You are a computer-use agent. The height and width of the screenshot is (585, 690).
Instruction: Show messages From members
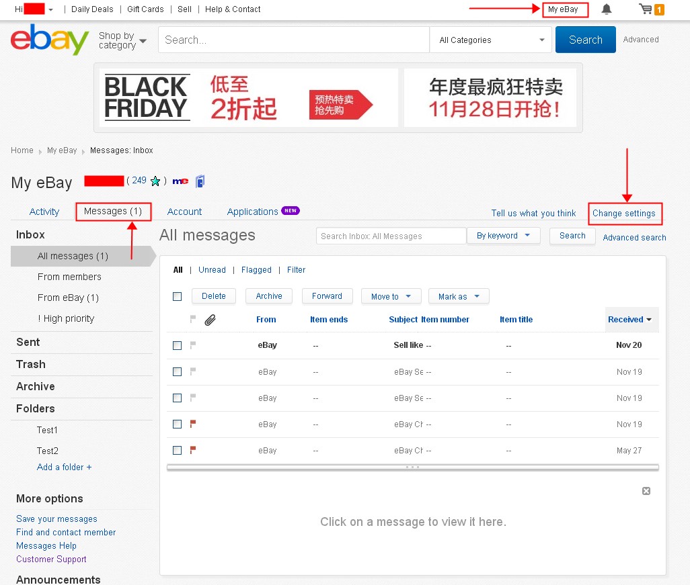[x=69, y=277]
